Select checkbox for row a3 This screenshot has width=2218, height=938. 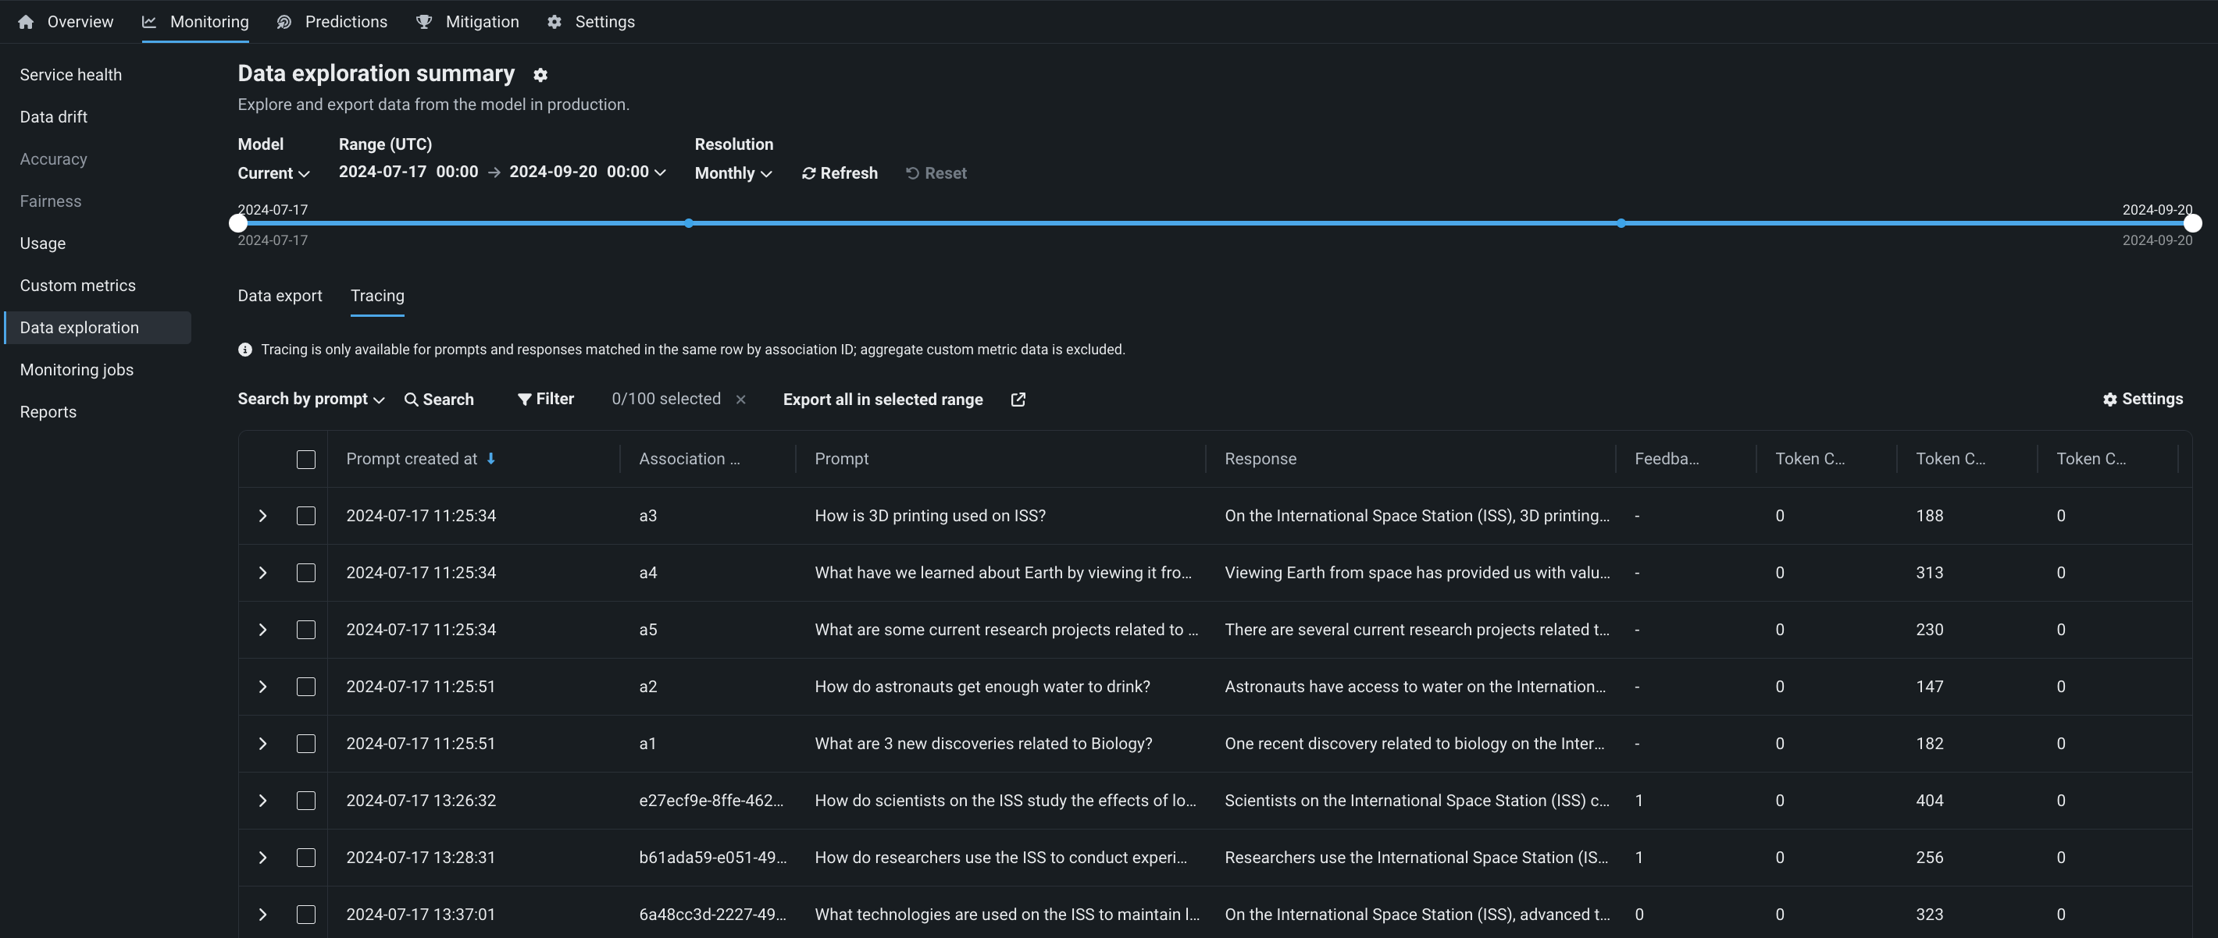(305, 517)
